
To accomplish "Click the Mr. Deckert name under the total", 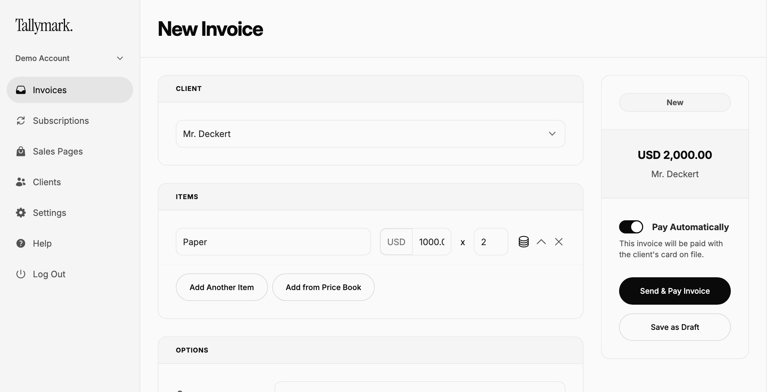I will pos(675,174).
